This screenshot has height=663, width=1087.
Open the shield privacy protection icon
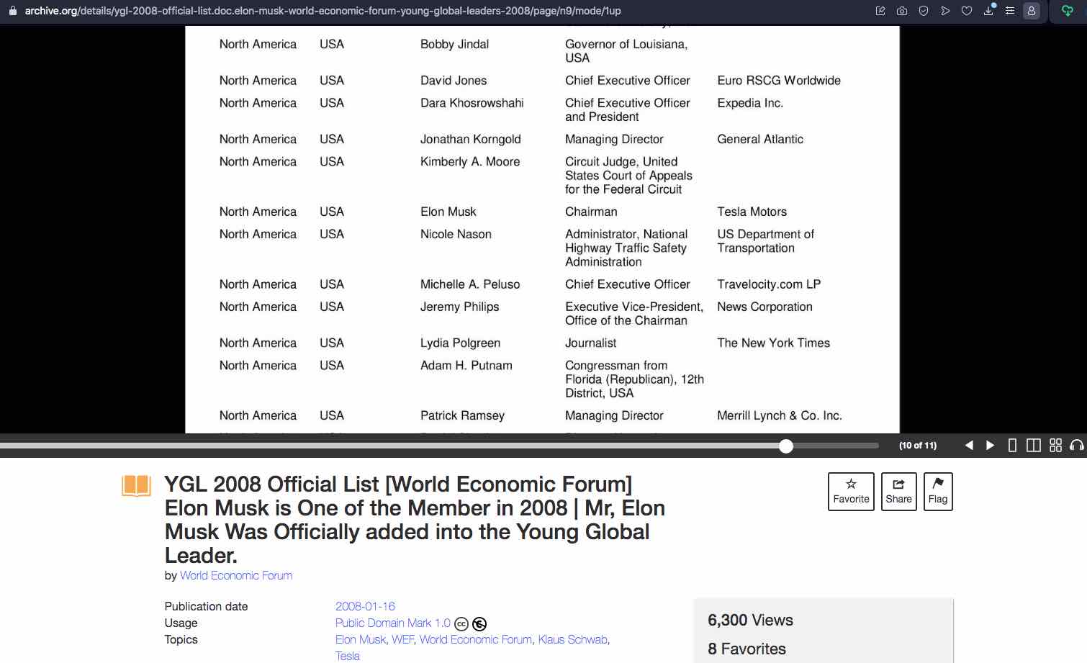coord(924,11)
